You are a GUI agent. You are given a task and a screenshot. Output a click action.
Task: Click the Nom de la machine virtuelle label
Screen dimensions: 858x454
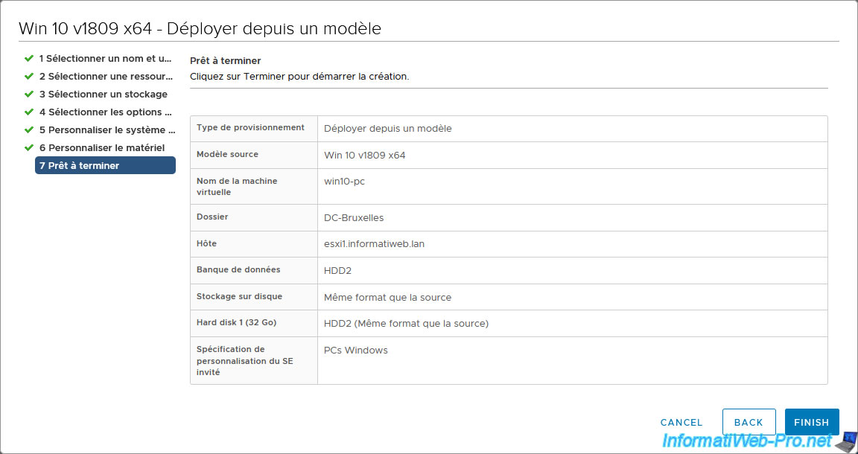click(x=237, y=187)
